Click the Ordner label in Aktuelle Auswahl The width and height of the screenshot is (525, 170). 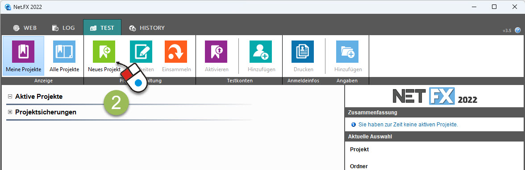[359, 166]
